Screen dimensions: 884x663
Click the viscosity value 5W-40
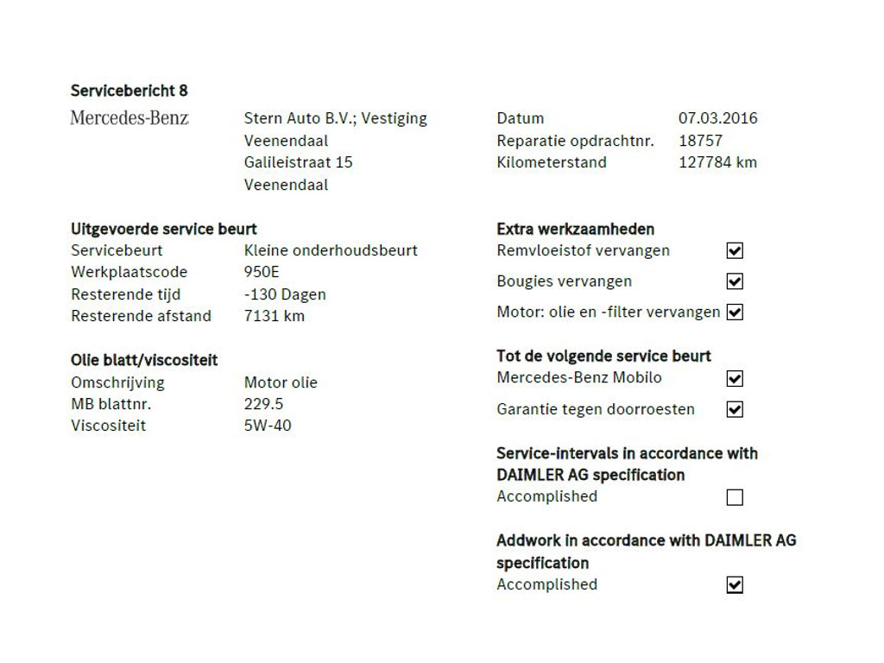[x=268, y=426]
